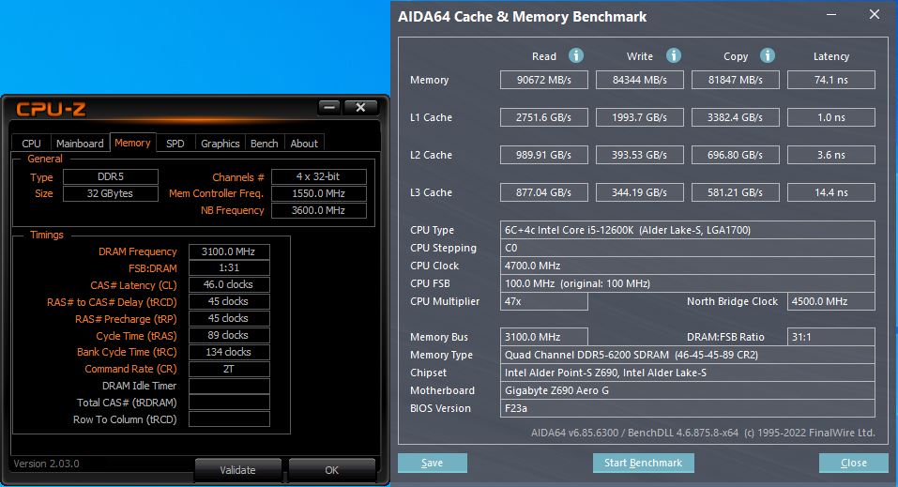898x487 pixels.
Task: Click the DDR5 Type value in CPU-Z
Action: tap(111, 176)
